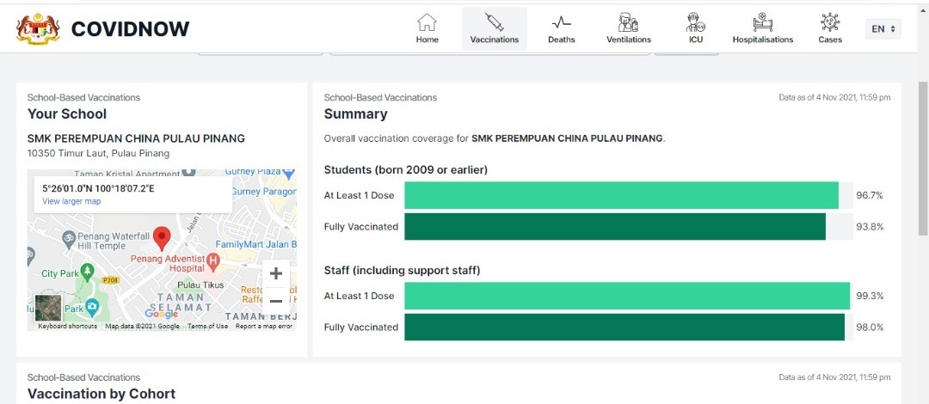Click Staff (including support staff) heading

coord(402,271)
